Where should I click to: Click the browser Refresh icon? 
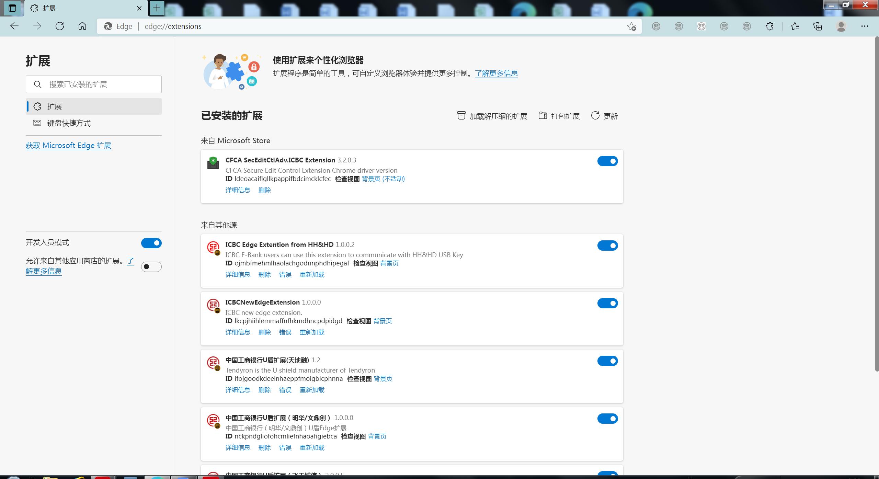[x=60, y=26]
